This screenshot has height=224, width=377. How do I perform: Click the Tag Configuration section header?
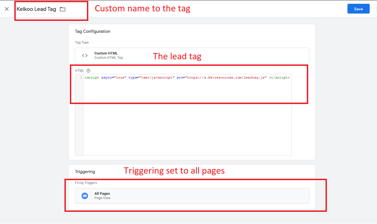(x=92, y=31)
